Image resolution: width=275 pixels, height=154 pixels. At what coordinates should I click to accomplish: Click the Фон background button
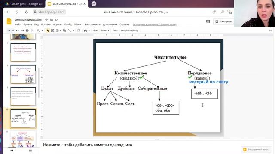coord(95,30)
